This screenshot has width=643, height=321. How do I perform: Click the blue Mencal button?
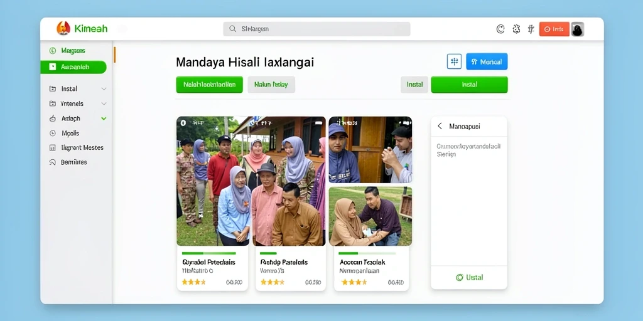(487, 61)
